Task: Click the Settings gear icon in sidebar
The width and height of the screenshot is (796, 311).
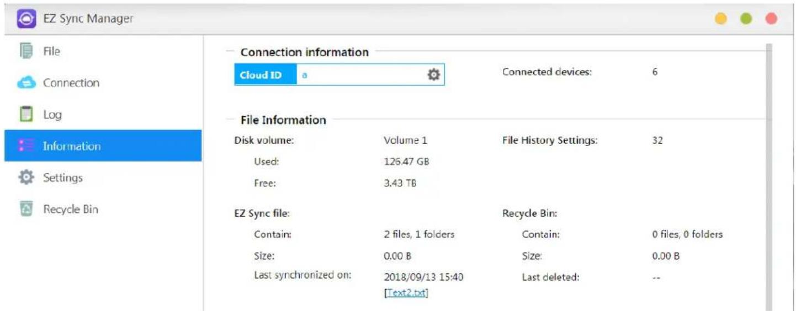Action: tap(26, 178)
